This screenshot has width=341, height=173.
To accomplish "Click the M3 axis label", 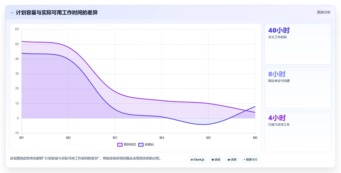I will [115, 138].
